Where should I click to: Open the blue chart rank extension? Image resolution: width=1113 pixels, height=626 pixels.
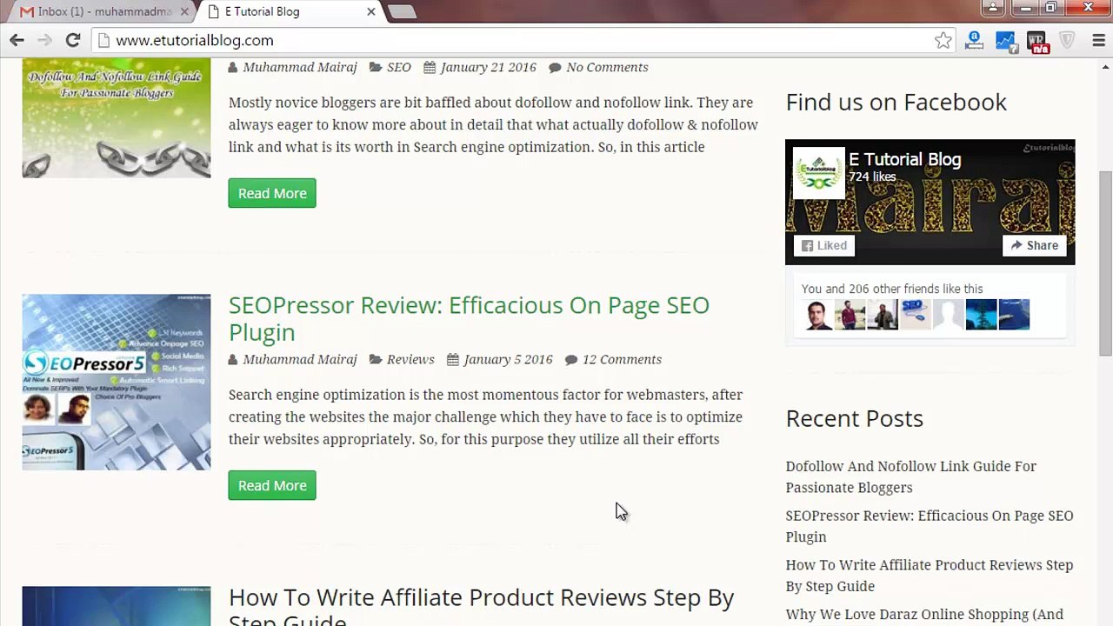(x=1005, y=40)
